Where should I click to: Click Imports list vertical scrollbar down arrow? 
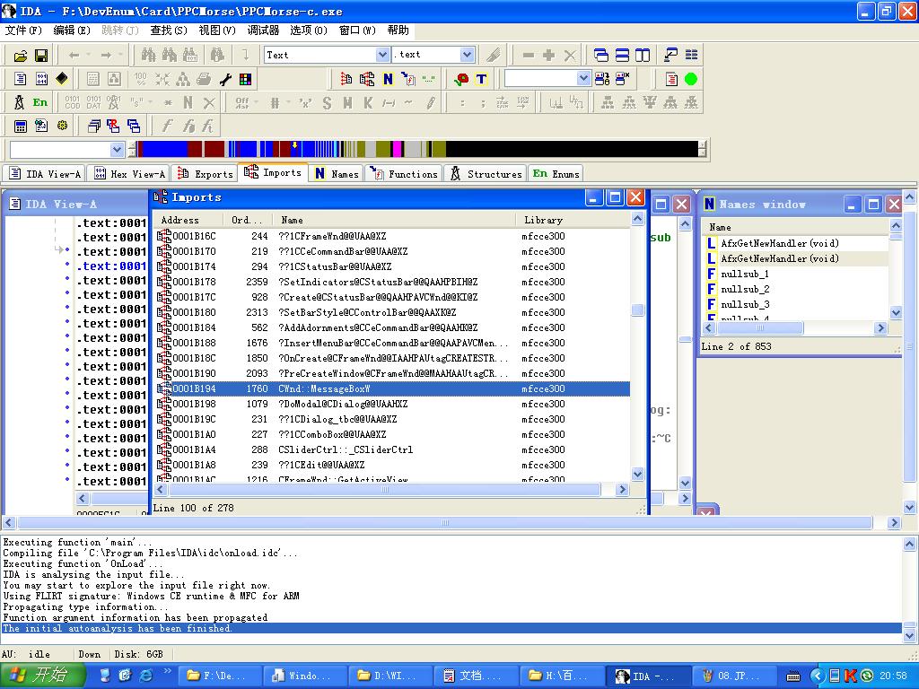(638, 474)
